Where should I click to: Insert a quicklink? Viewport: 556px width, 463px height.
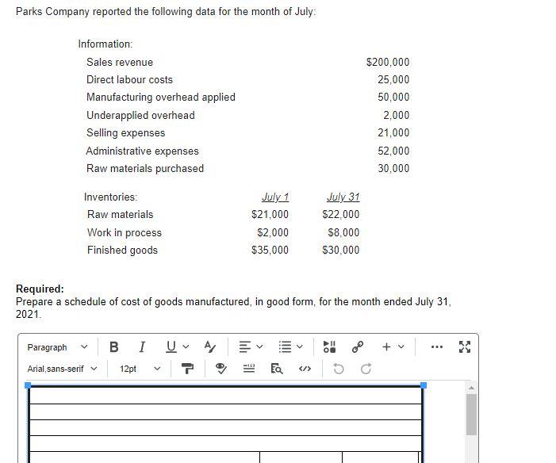click(x=358, y=346)
